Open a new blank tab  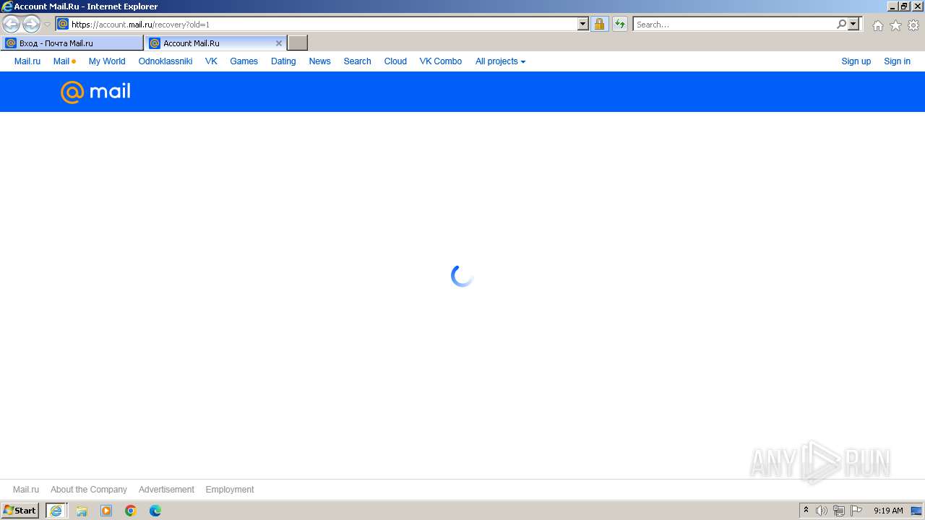pyautogui.click(x=298, y=43)
